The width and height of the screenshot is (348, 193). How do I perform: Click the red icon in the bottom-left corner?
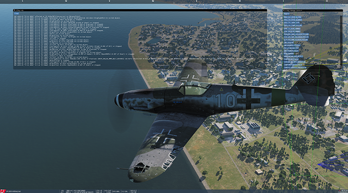pos(3,191)
